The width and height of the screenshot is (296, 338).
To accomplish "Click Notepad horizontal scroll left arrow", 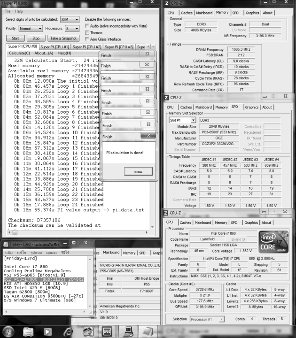I will (6, 312).
